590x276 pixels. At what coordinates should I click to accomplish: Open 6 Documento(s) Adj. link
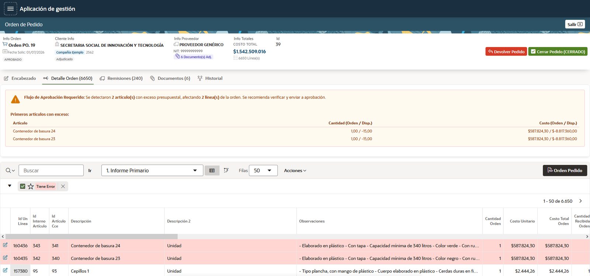(x=194, y=57)
